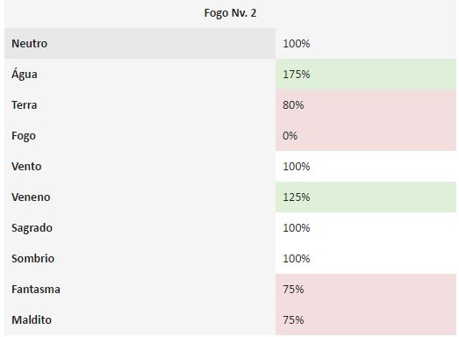Select the Fantasma element label

click(x=36, y=290)
